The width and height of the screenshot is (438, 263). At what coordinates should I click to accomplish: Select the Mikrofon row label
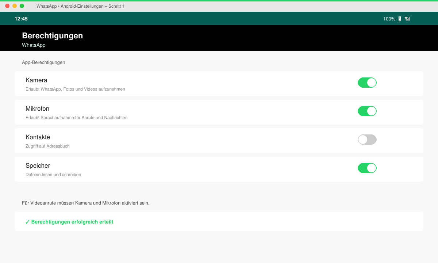coord(37,108)
